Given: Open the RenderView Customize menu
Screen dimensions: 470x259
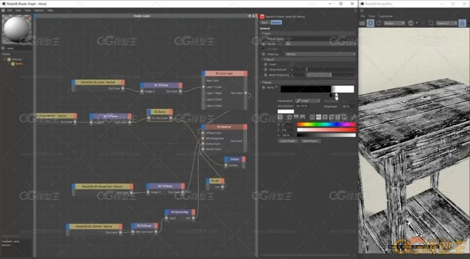Looking at the screenshot, I should (385, 16).
